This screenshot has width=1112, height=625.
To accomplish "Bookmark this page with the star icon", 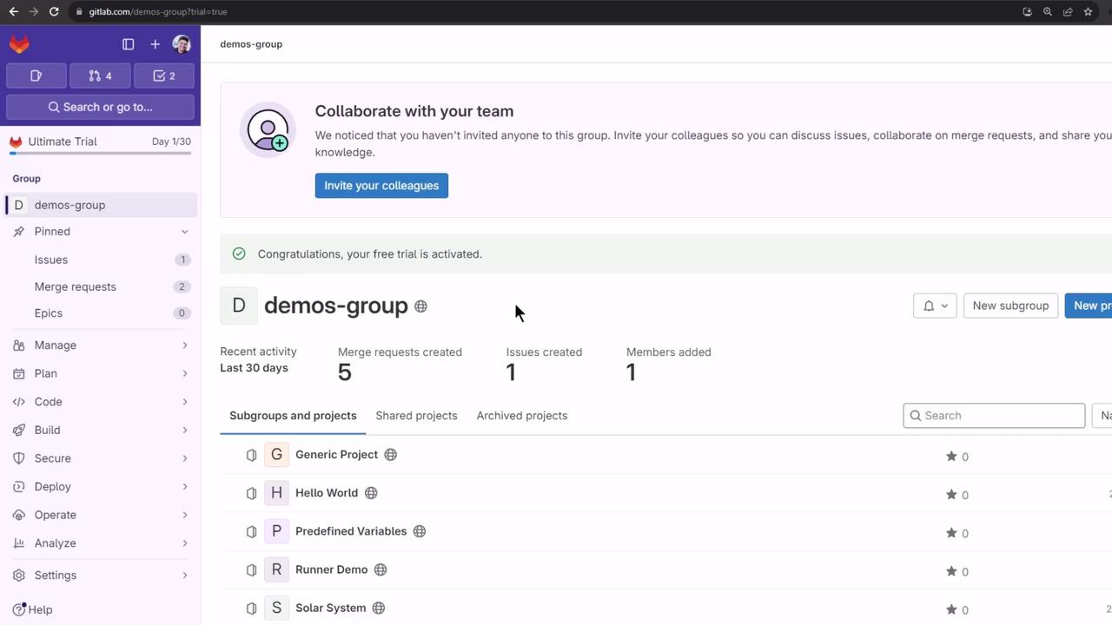I will tap(1088, 11).
